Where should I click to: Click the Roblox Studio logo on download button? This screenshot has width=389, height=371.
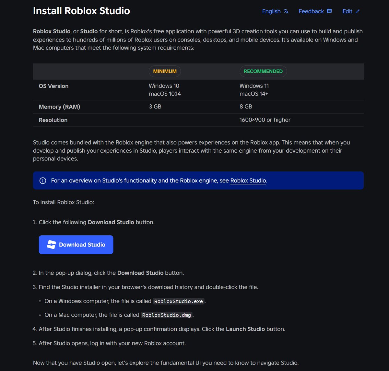click(x=52, y=245)
